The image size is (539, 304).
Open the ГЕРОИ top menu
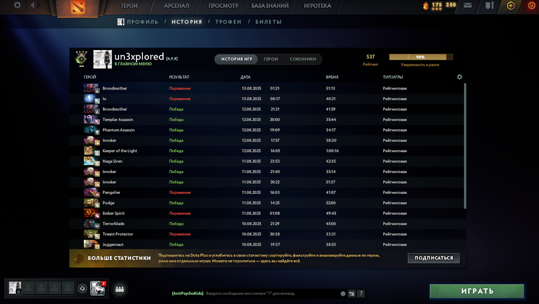[129, 6]
